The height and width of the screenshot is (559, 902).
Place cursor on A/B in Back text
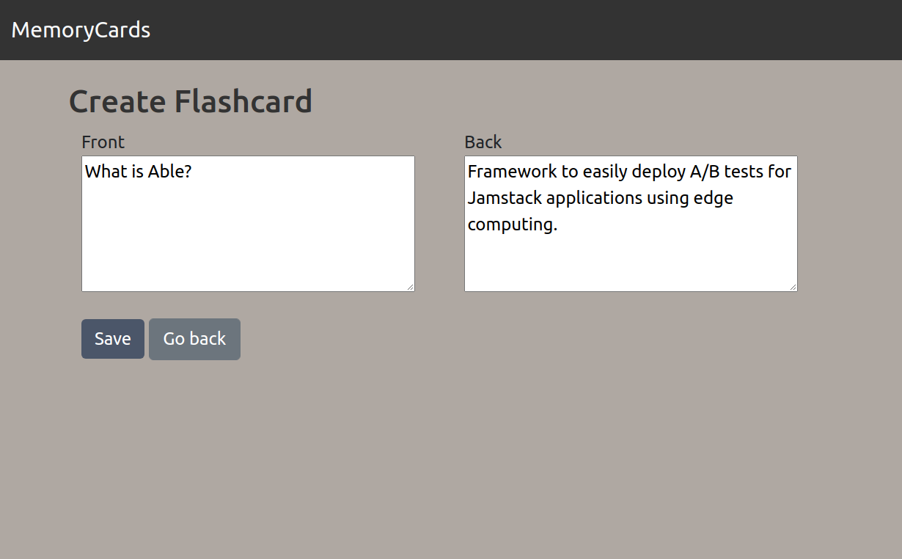(x=705, y=172)
